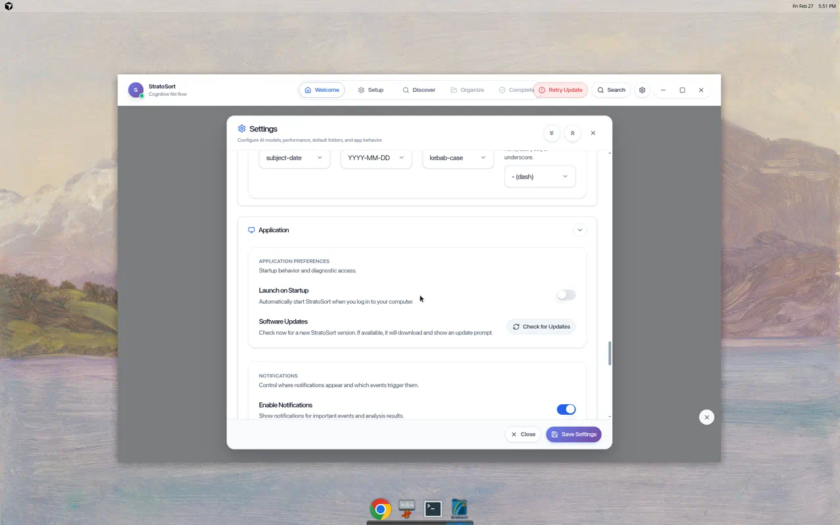The image size is (840, 525).
Task: Click the StratoSort taskbar icon
Action: (x=459, y=509)
